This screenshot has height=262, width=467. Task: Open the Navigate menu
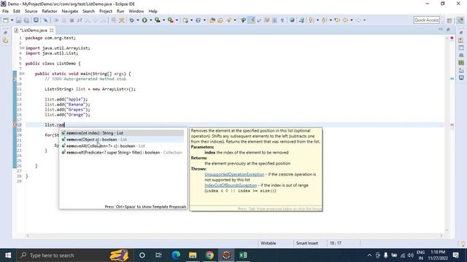click(70, 12)
